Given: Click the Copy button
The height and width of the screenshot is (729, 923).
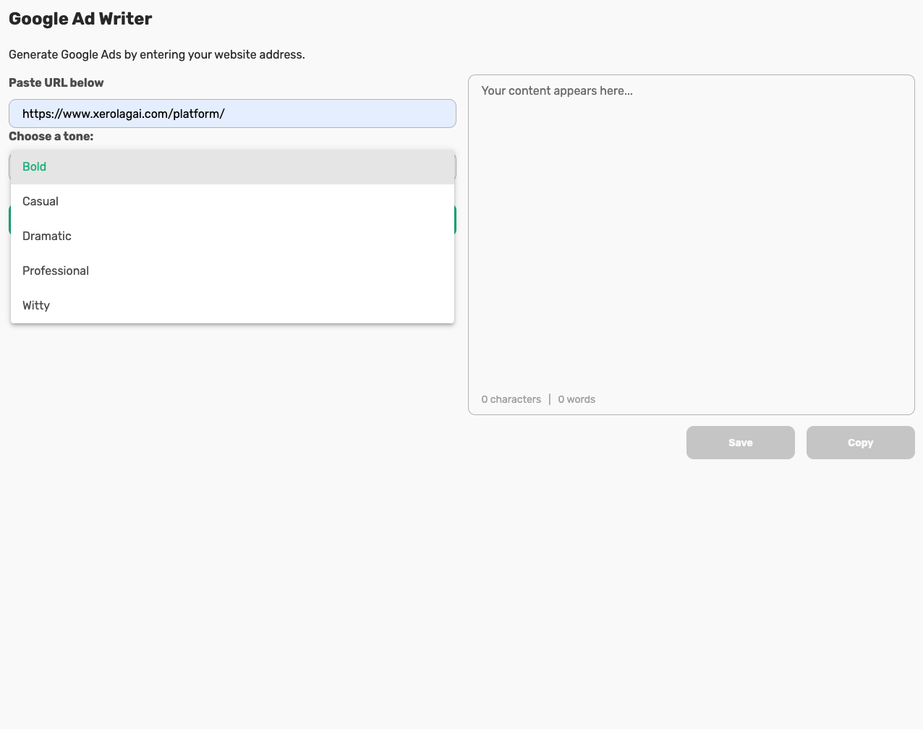Looking at the screenshot, I should [x=860, y=443].
